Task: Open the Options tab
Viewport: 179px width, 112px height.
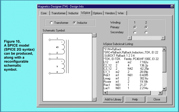Action: pos(98,13)
